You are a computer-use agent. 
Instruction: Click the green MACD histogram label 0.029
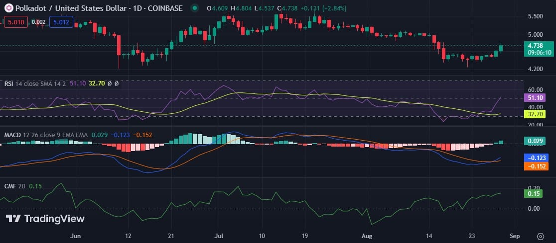(x=537, y=142)
